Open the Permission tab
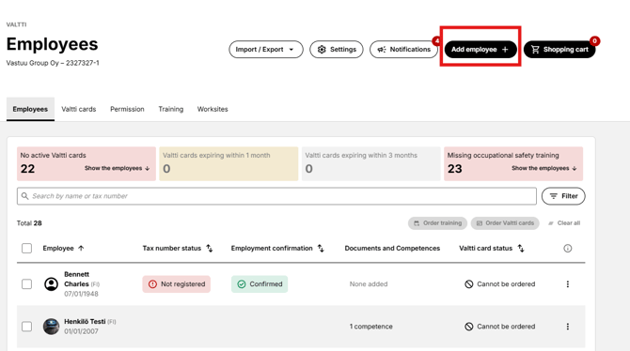Viewport: 630px width, 351px height. tap(127, 109)
